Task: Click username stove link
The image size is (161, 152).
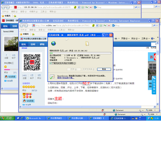Action: pos(24,48)
